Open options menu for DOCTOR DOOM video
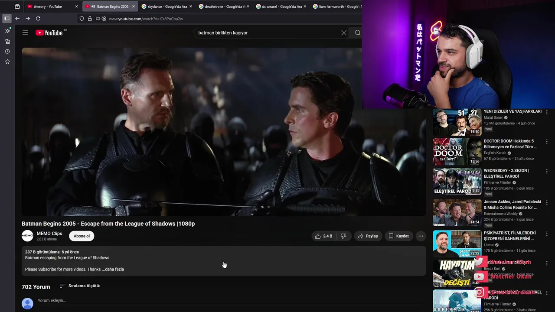 click(x=547, y=142)
